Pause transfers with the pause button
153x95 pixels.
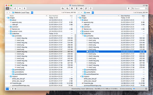click(x=24, y=8)
